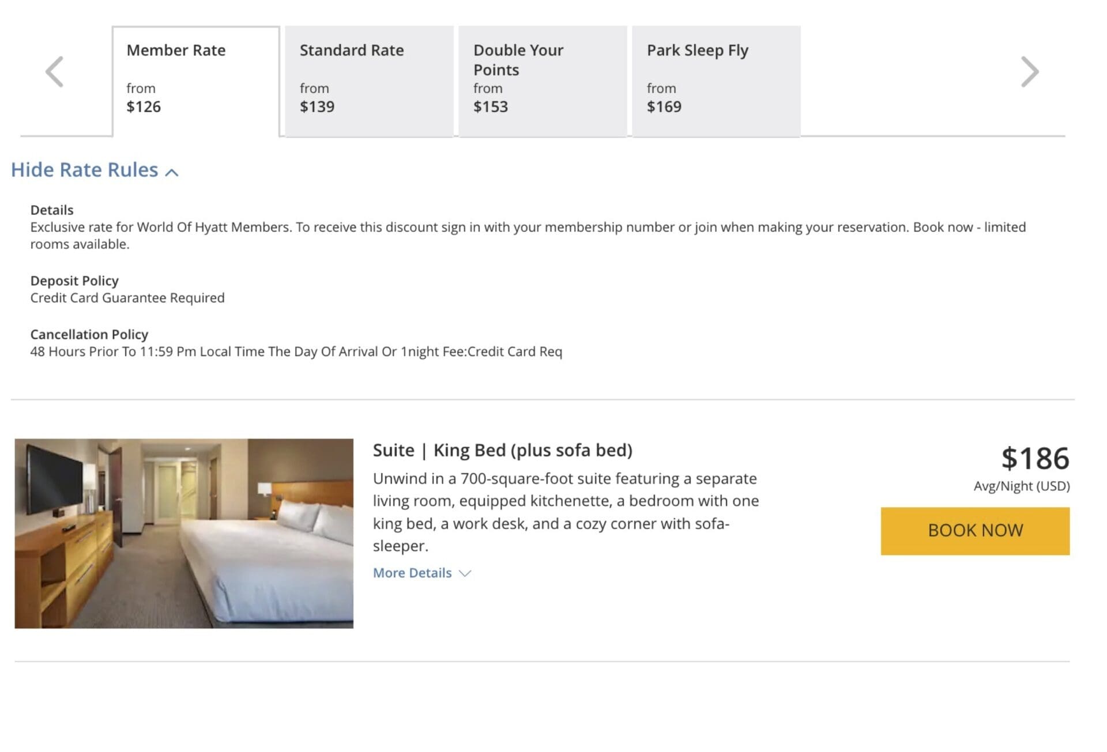The image size is (1107, 752).
Task: Click BOOK NOW for the King suite
Action: 975,531
